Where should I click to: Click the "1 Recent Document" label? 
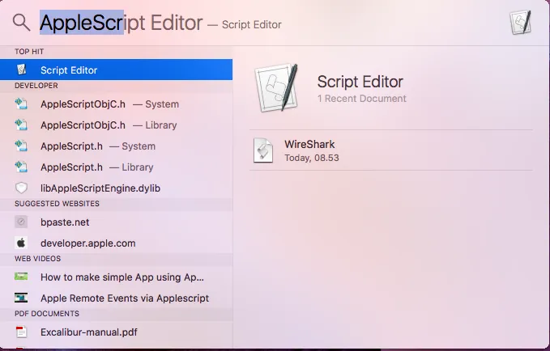tap(361, 99)
